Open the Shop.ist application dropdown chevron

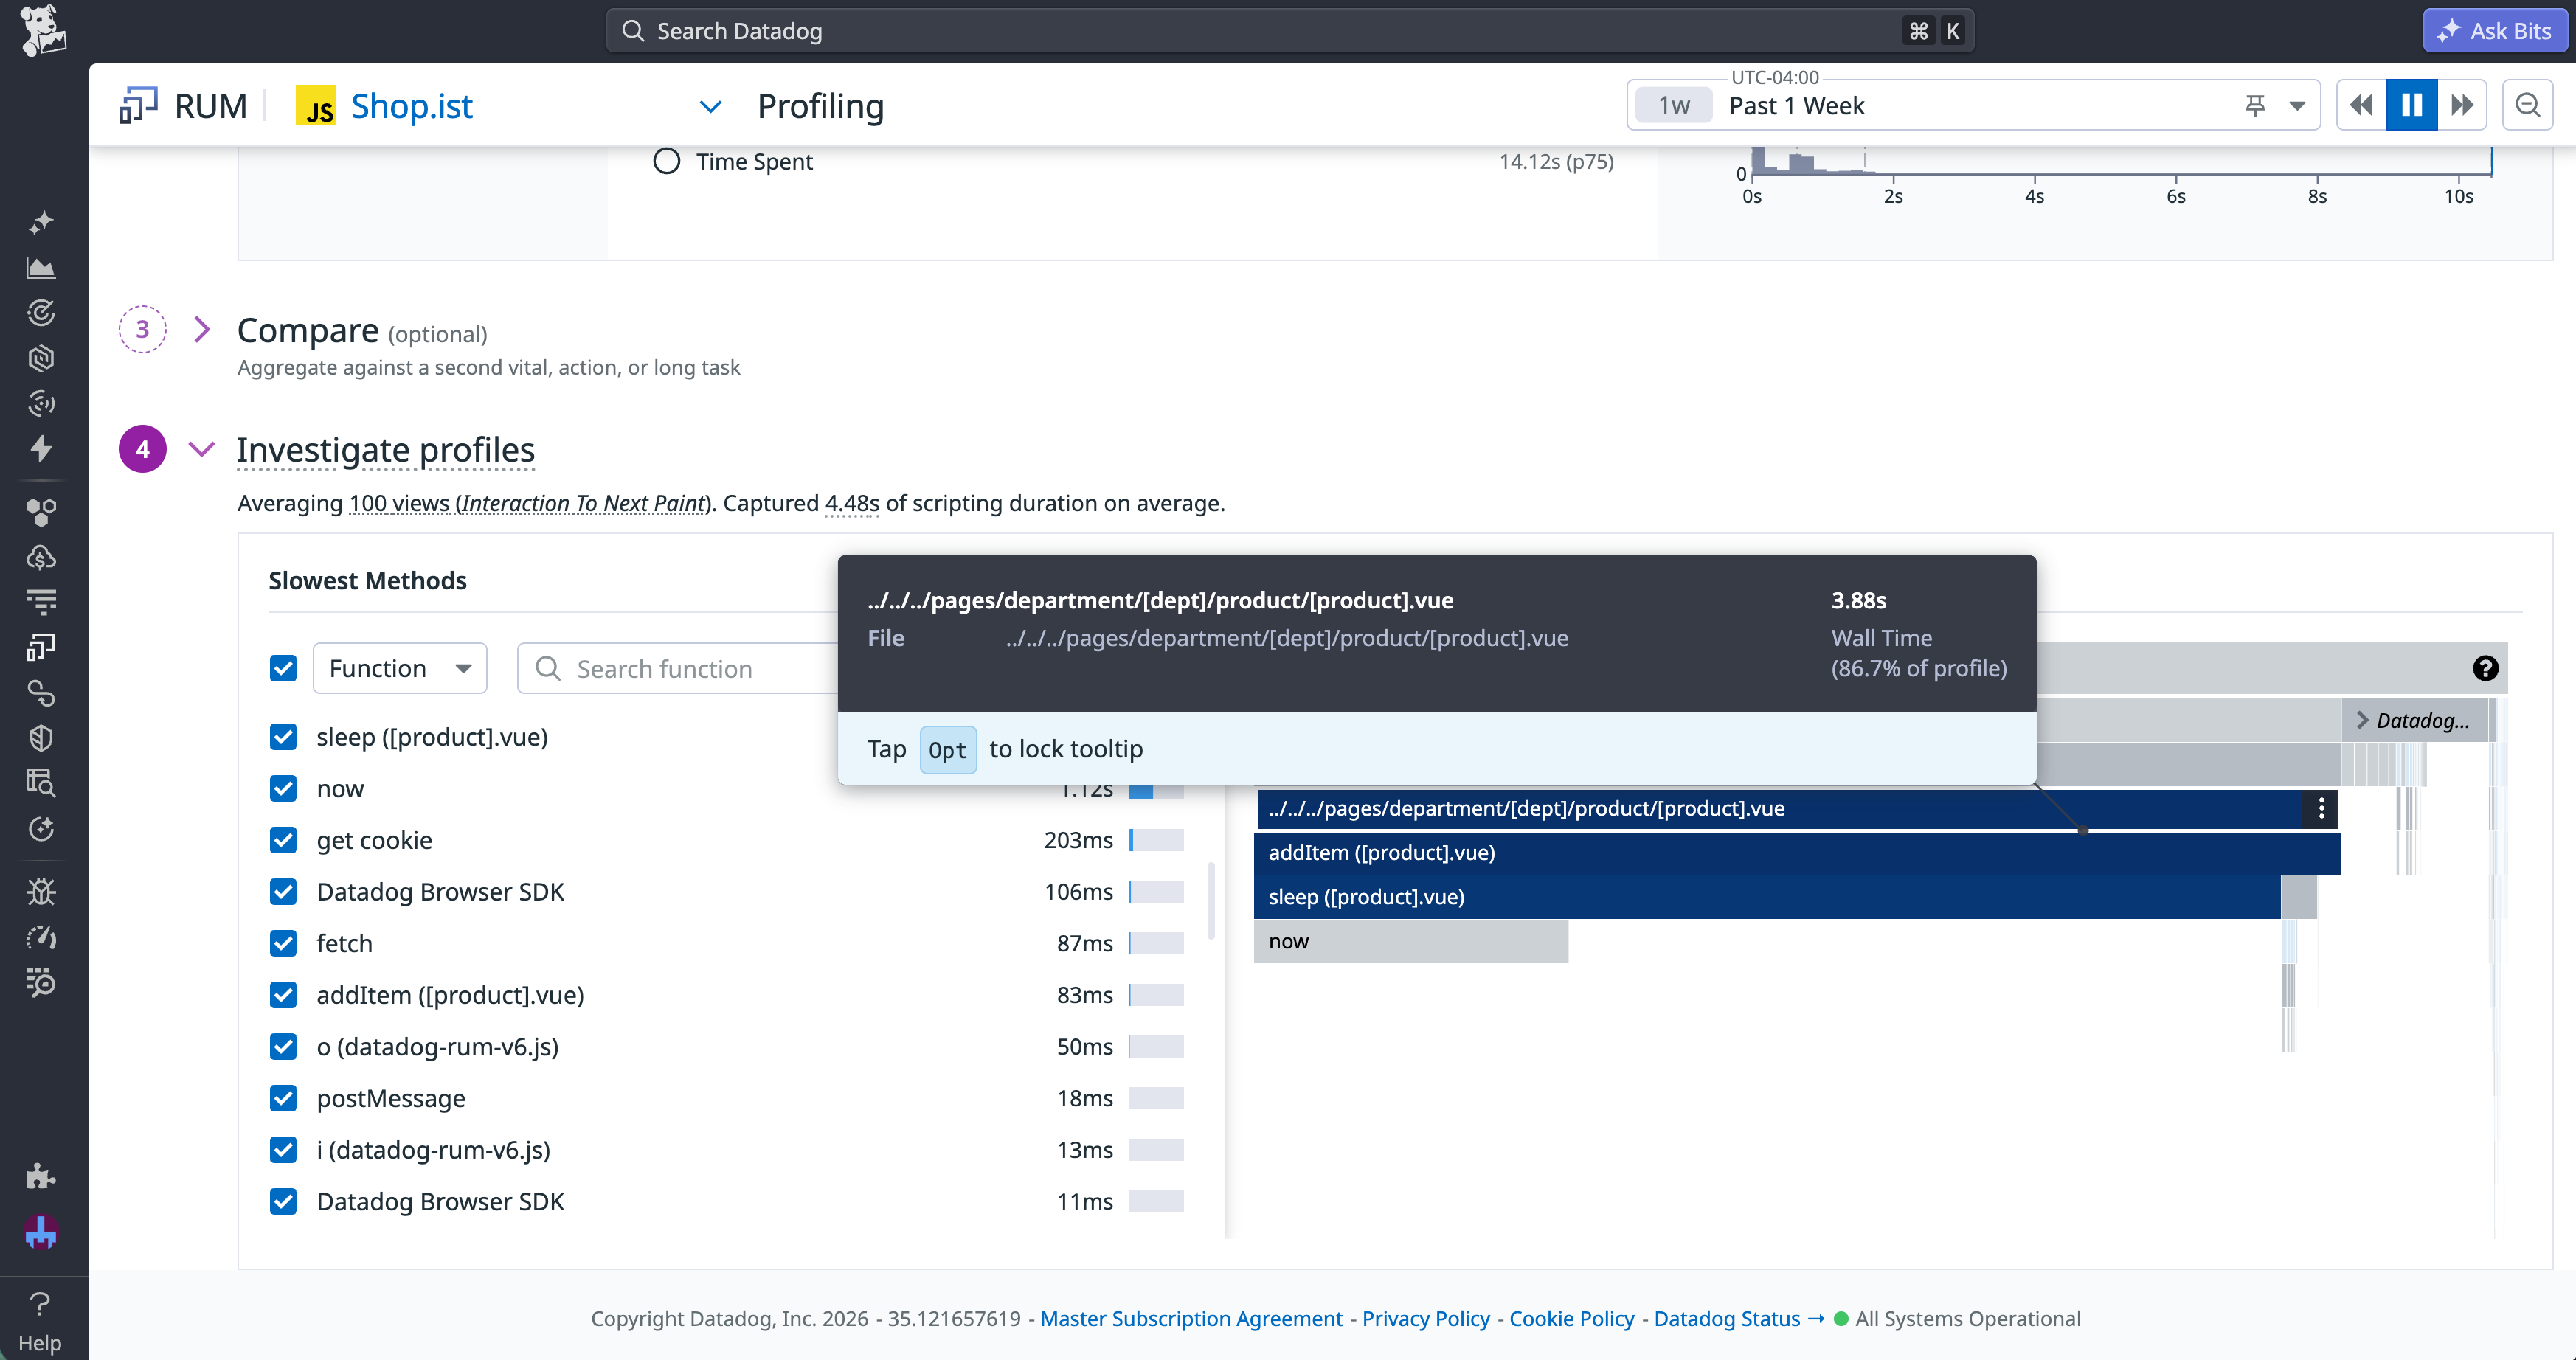click(710, 106)
